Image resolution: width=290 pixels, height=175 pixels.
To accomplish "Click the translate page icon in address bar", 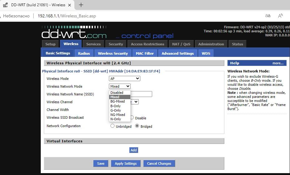I will pos(268,16).
